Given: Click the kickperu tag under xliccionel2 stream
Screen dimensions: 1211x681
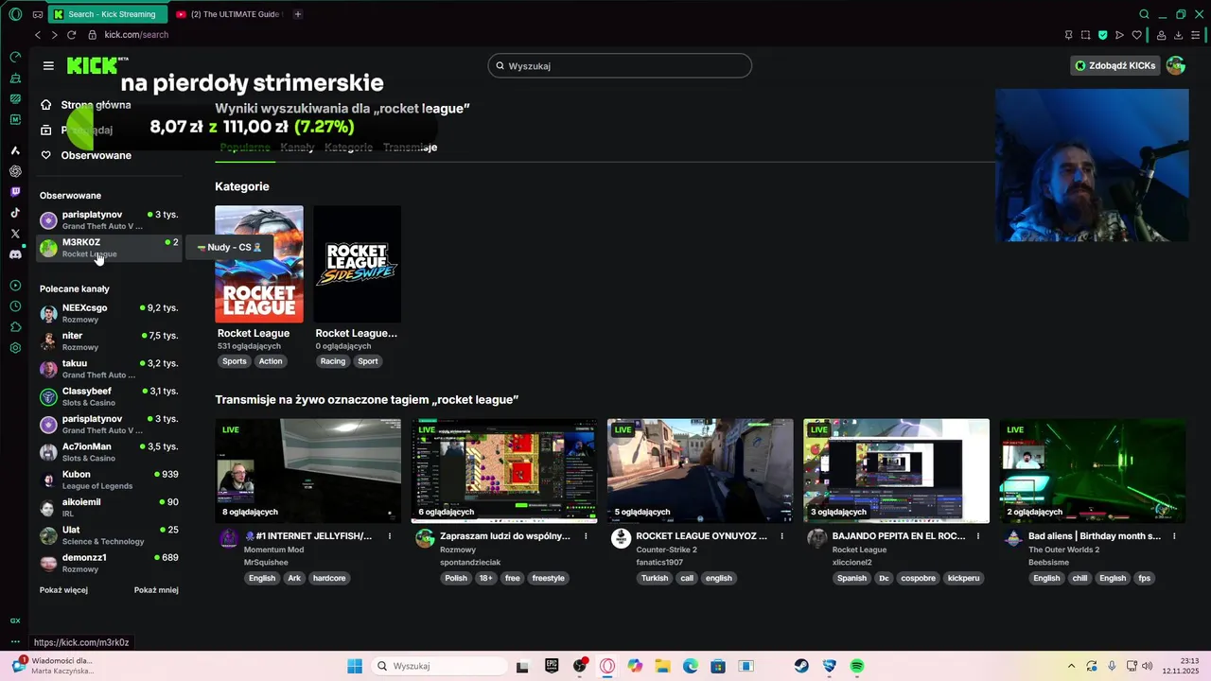Looking at the screenshot, I should (x=963, y=578).
